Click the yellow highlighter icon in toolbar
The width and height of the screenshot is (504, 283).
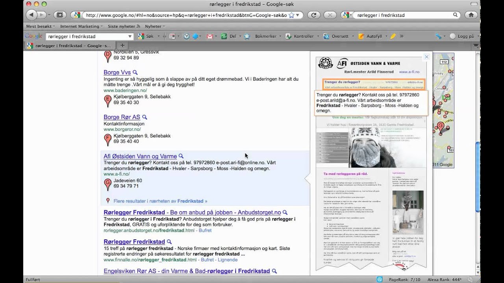(x=393, y=36)
